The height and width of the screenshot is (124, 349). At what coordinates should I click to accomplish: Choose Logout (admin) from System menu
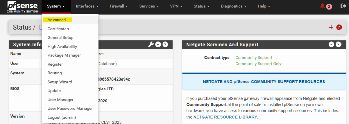click(62, 117)
